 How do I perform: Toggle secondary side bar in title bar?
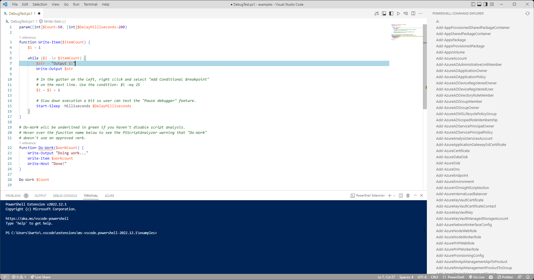pyautogui.click(x=485, y=4)
